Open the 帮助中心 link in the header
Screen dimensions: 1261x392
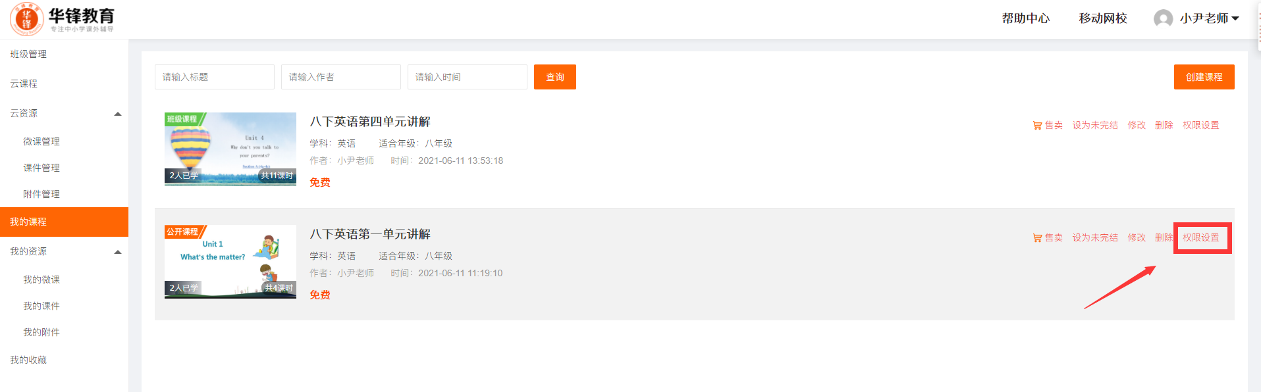click(1026, 18)
